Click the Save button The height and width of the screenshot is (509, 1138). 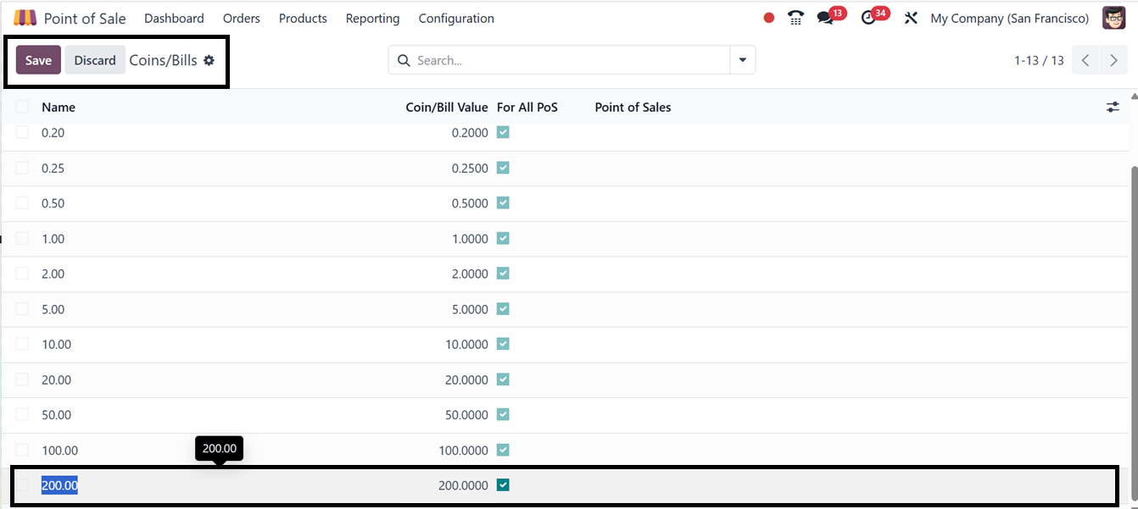coord(38,60)
